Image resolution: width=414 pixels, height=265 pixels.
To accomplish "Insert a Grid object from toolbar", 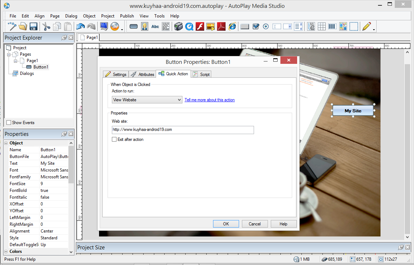I will pyautogui.click(x=322, y=26).
